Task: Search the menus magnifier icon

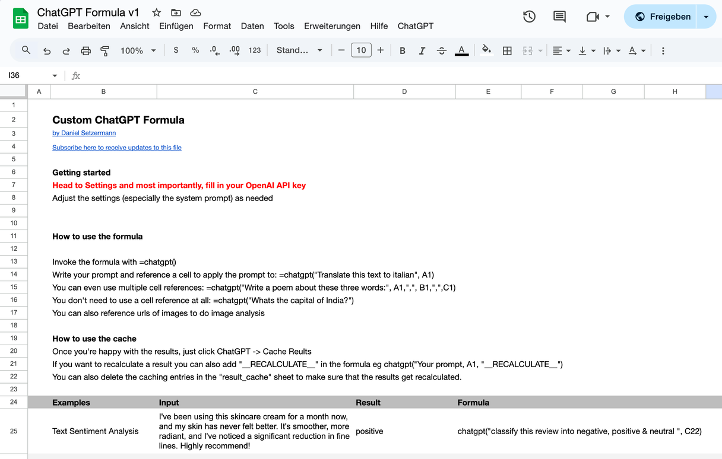Action: pyautogui.click(x=26, y=50)
